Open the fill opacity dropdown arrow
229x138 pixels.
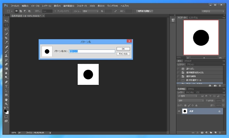click(x=223, y=105)
